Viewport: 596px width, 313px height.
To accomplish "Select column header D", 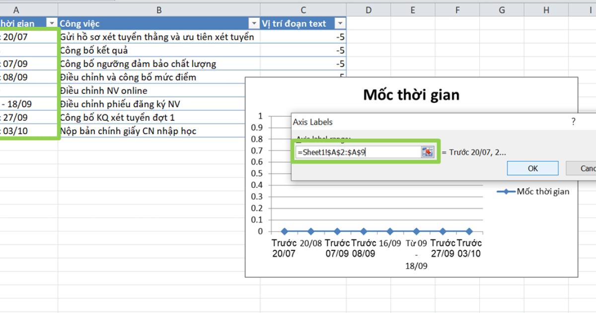I will click(369, 9).
